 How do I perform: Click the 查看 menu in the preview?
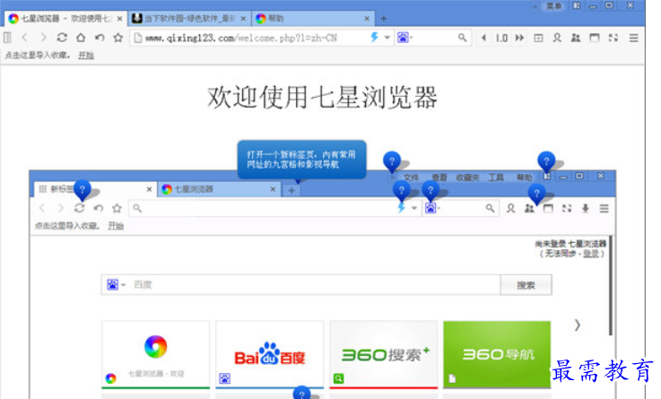coord(439,178)
